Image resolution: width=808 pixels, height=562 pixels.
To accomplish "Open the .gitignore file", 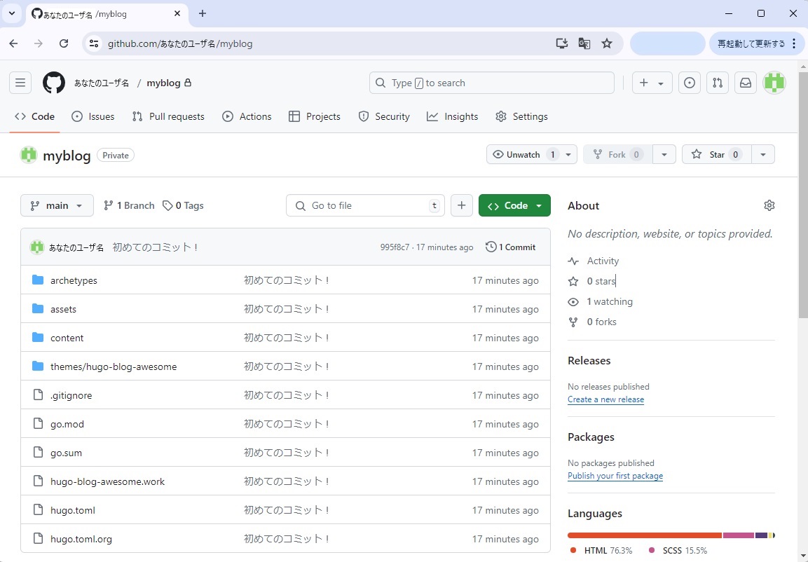I will click(71, 396).
